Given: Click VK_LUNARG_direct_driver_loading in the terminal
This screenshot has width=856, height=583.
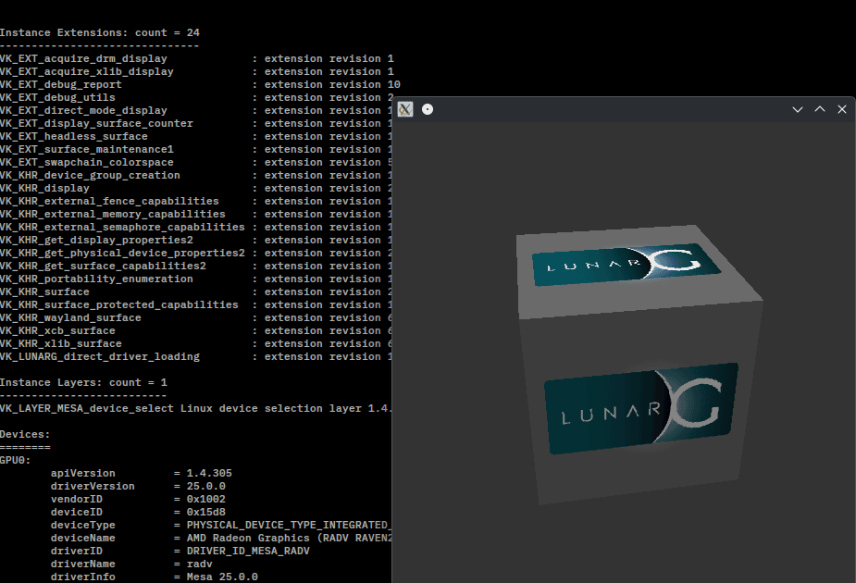Looking at the screenshot, I should pos(99,356).
